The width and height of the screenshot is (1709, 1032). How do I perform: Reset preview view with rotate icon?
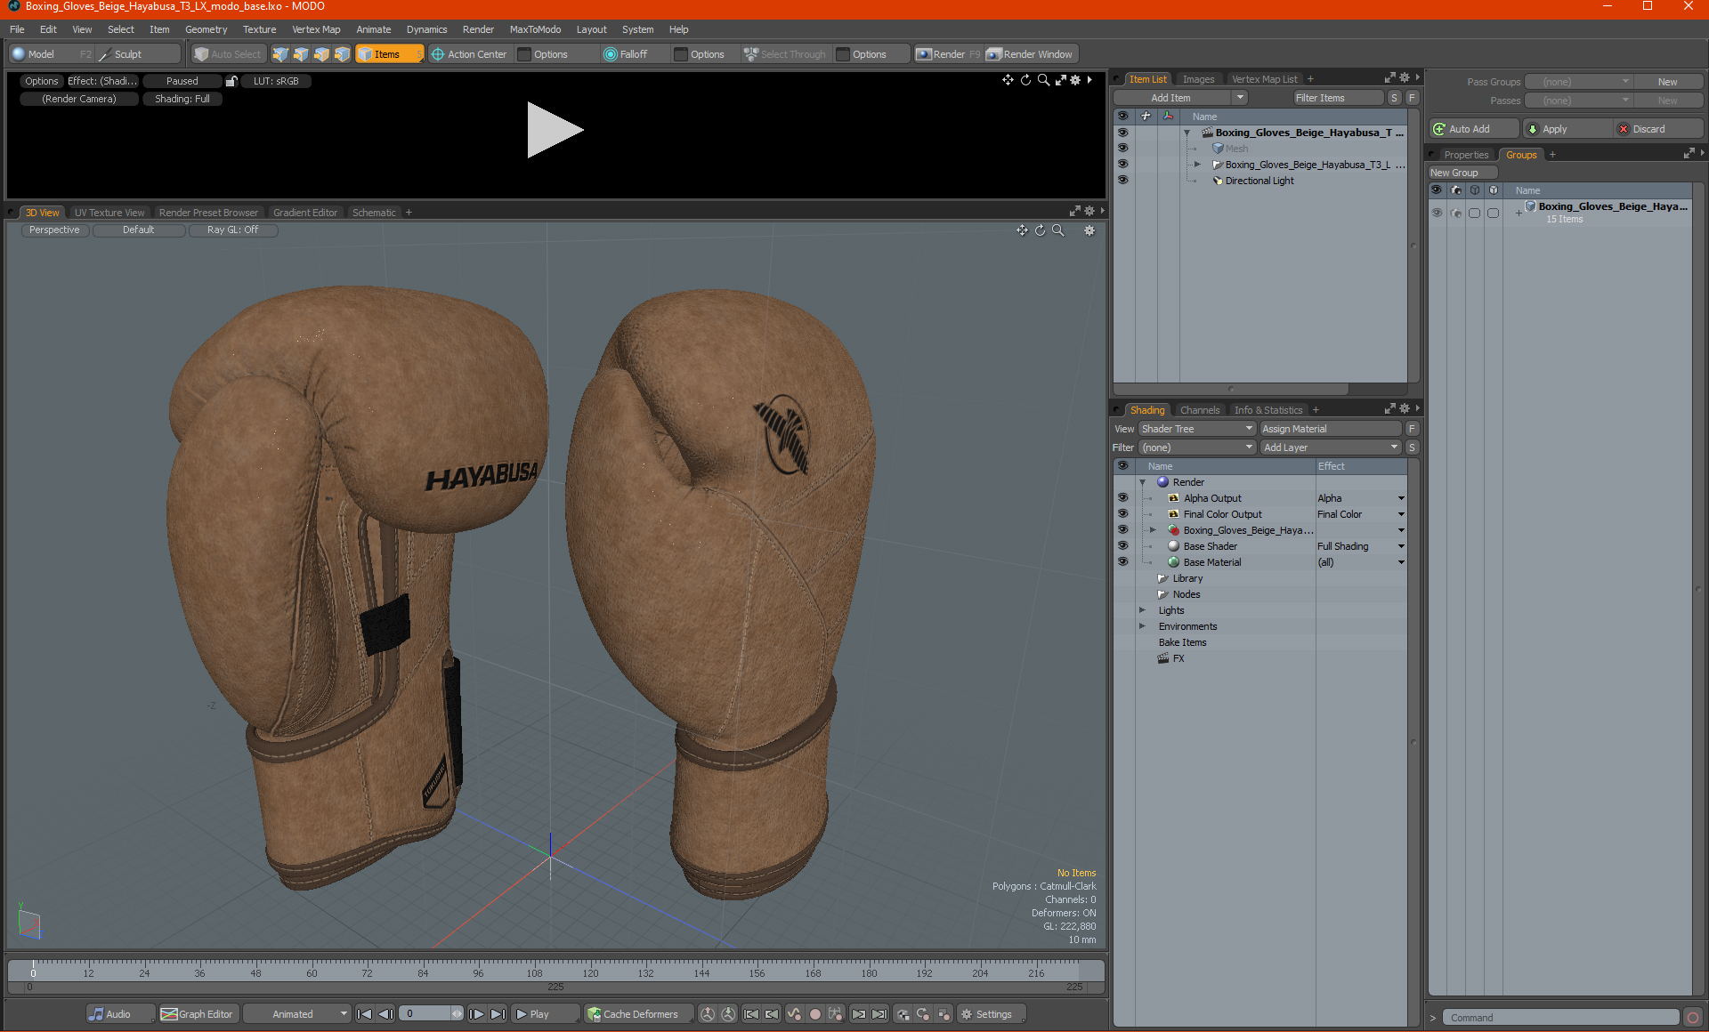pyautogui.click(x=1025, y=80)
